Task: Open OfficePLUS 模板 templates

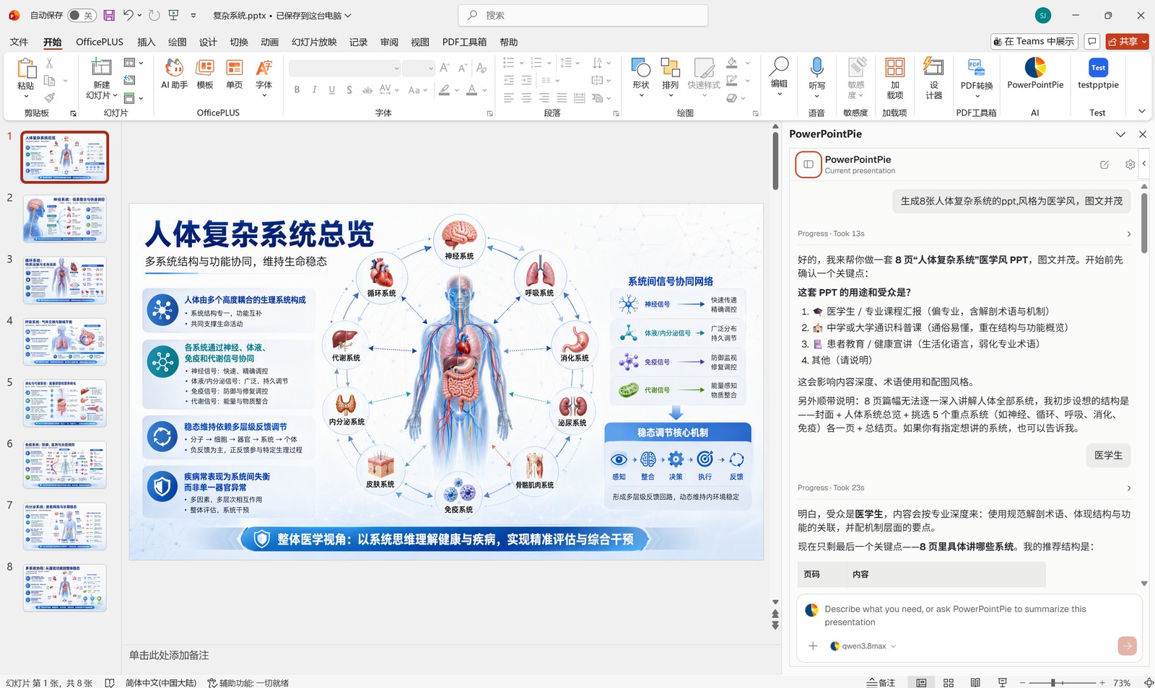Action: (x=205, y=74)
